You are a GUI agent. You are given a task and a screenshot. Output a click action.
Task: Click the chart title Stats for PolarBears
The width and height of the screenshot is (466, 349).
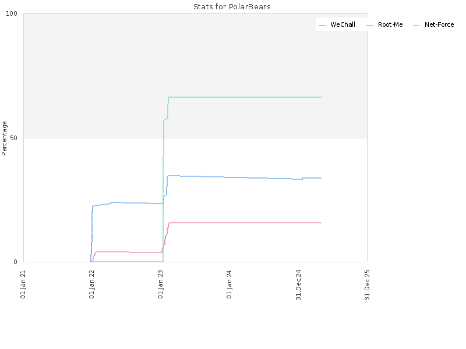[x=232, y=7]
